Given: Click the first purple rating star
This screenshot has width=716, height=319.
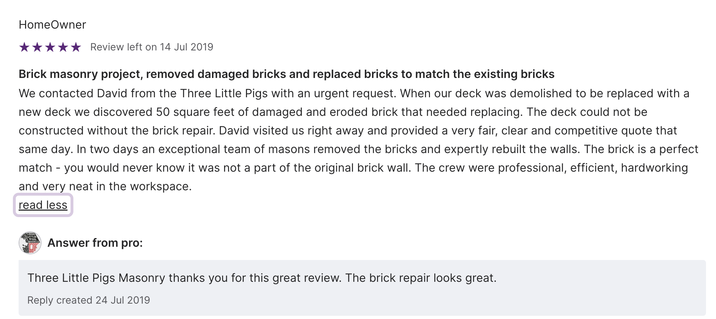Looking at the screenshot, I should tap(24, 47).
